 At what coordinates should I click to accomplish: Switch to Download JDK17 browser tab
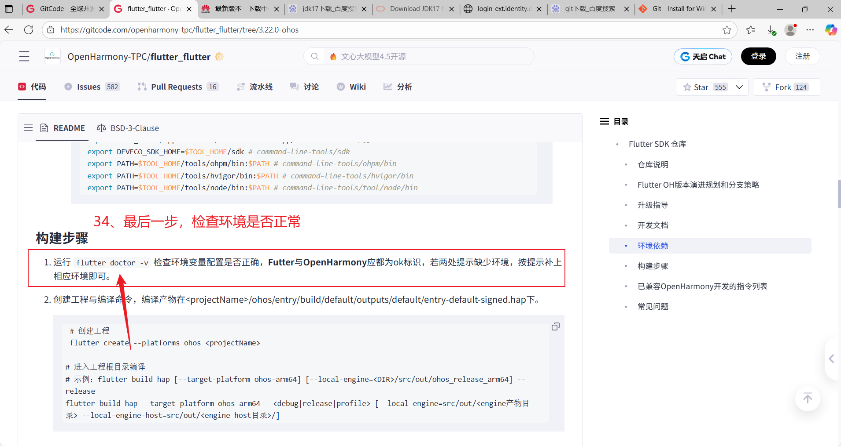(416, 9)
